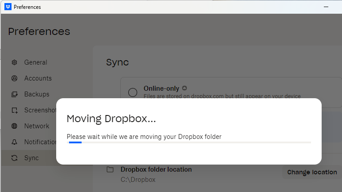The width and height of the screenshot is (342, 192).
Task: Click the Backups sidebar icon
Action: click(x=15, y=94)
